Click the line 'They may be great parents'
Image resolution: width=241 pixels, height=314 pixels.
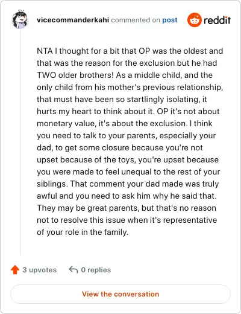point(127,208)
